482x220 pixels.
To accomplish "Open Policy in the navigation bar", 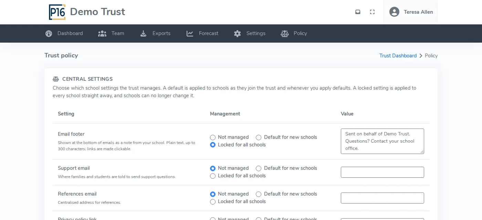I will pyautogui.click(x=294, y=33).
